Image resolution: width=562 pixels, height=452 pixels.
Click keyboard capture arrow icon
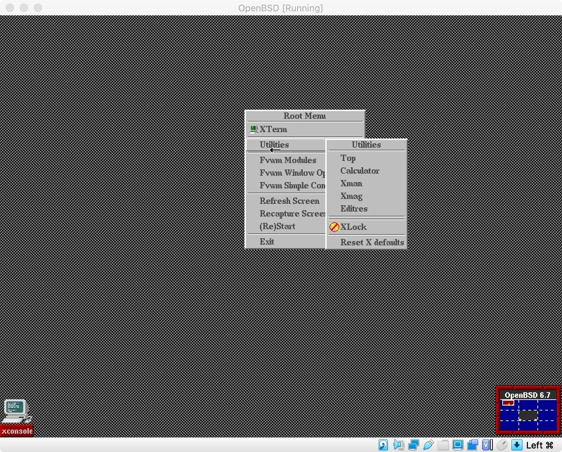coord(517,445)
